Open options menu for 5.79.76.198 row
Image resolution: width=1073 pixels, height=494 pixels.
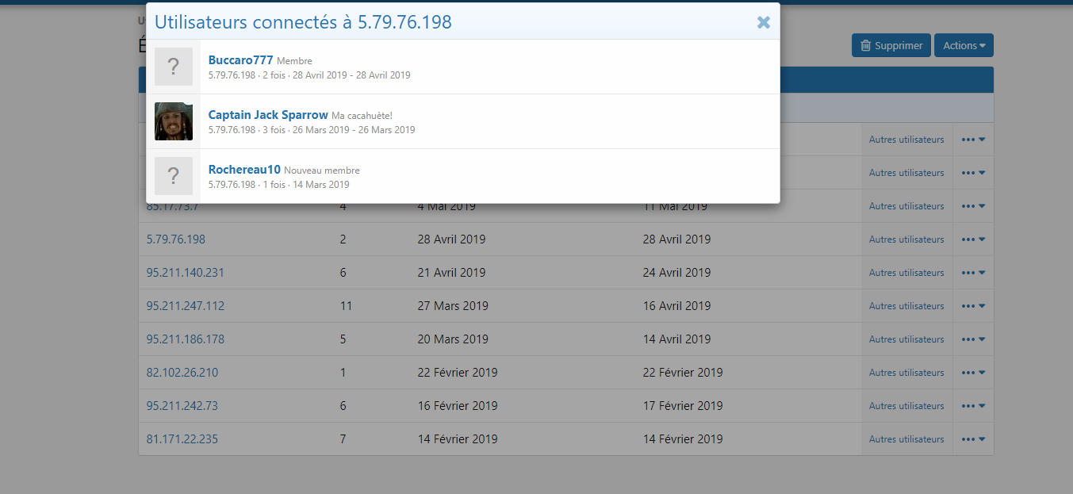point(973,239)
